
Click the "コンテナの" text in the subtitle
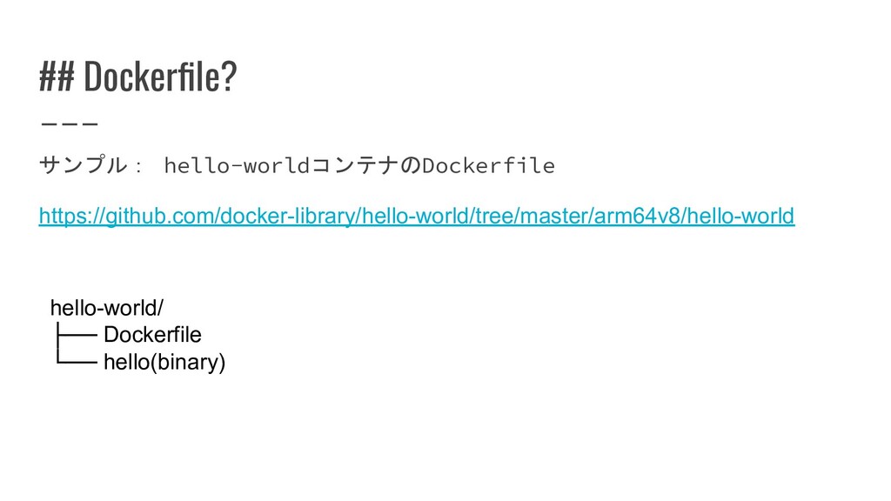[366, 165]
